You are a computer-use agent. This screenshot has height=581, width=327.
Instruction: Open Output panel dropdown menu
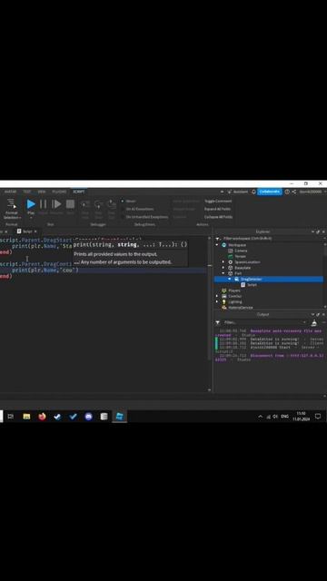pyautogui.click(x=312, y=315)
